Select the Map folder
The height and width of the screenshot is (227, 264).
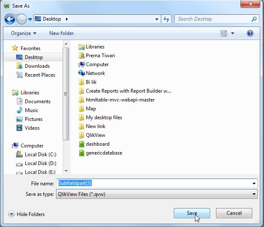(87, 109)
